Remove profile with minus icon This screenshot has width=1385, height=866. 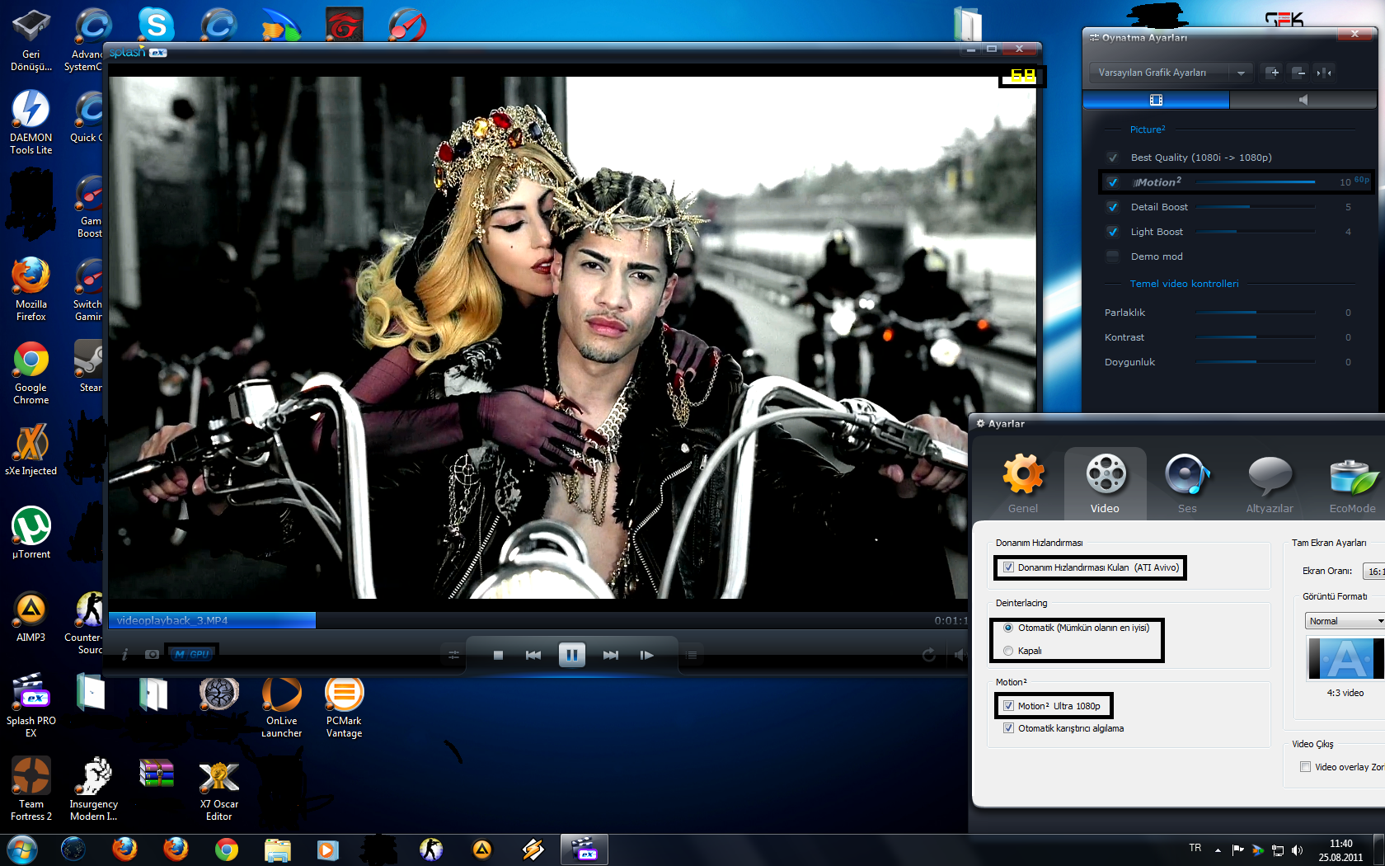click(x=1298, y=73)
